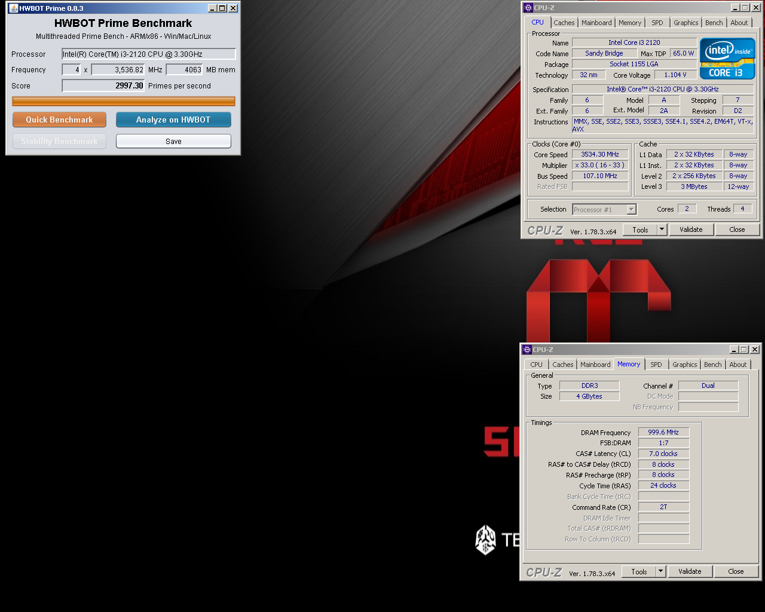
Task: Click the frequency MHz field 3,536.82
Action: 118,69
